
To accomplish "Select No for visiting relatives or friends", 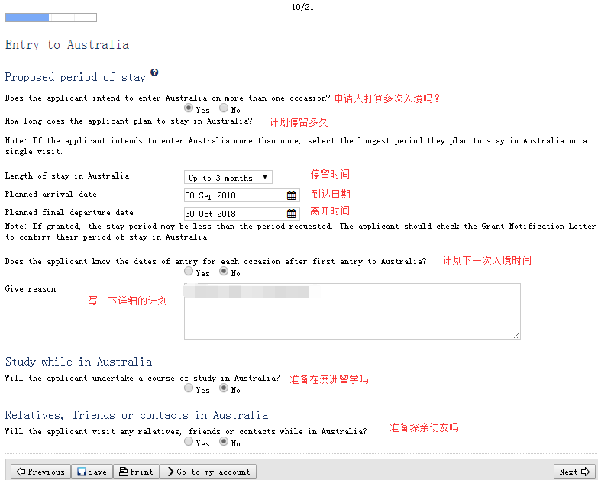I will [224, 442].
